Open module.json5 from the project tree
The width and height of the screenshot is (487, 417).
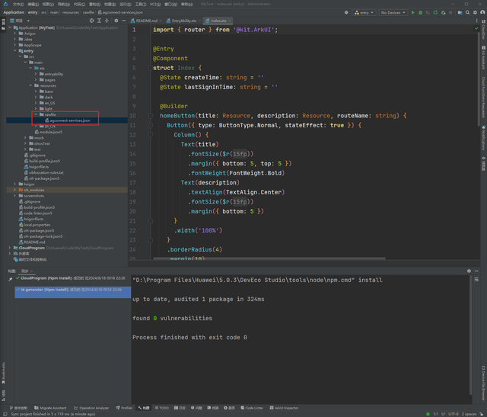50,132
